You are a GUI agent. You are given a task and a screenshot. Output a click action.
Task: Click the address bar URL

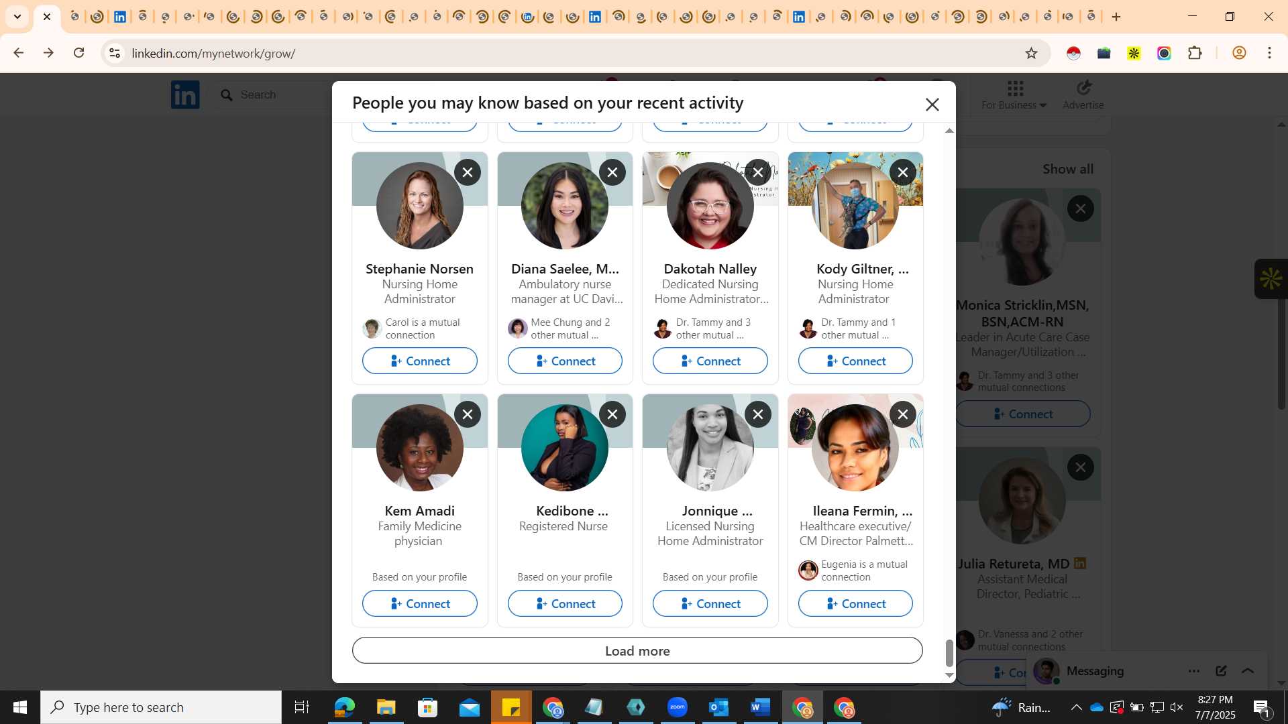213,53
